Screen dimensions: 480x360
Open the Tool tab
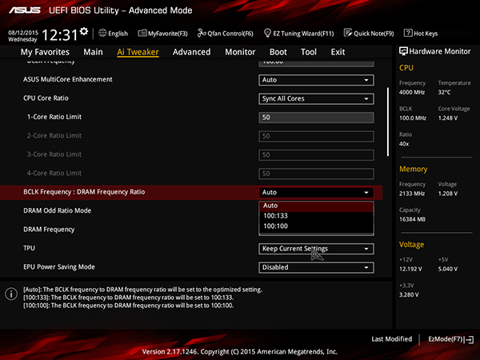point(309,52)
